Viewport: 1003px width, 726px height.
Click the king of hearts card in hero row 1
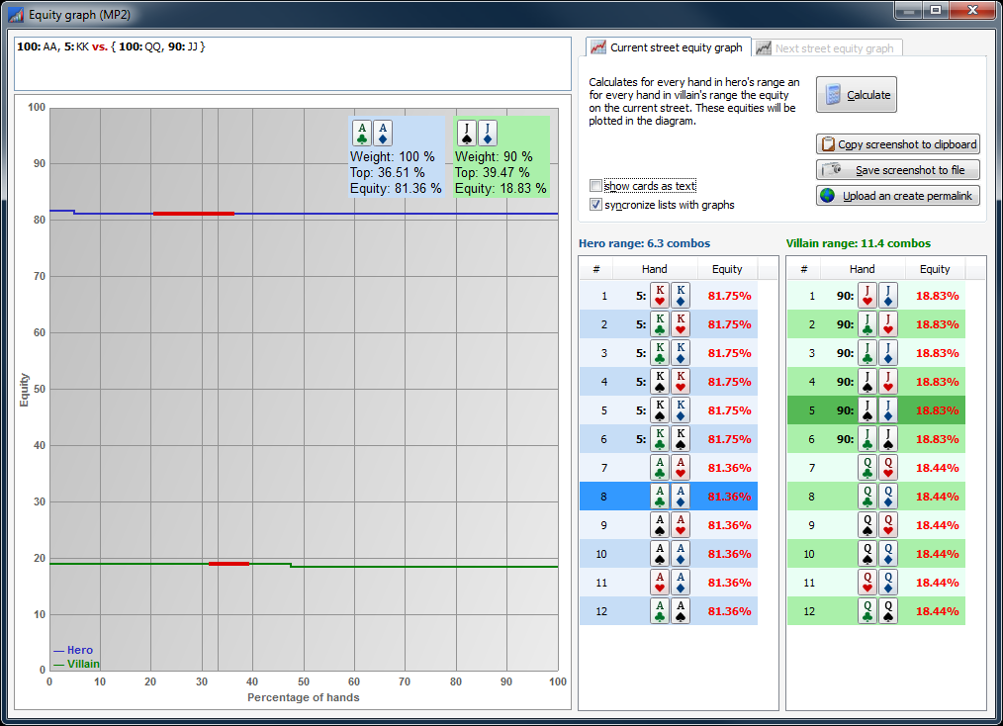(660, 296)
